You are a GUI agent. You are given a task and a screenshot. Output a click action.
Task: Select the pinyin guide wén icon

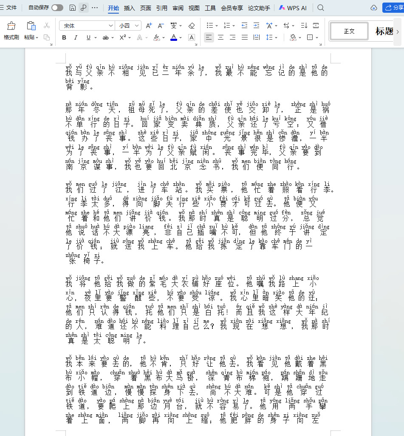click(x=174, y=26)
